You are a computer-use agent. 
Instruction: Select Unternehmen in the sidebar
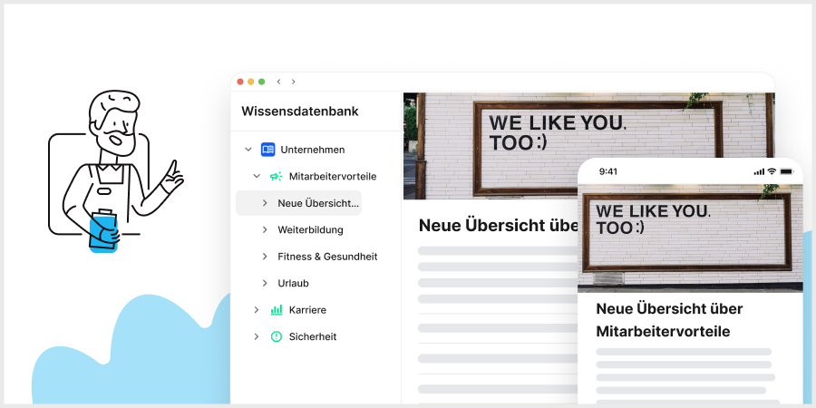coord(312,150)
